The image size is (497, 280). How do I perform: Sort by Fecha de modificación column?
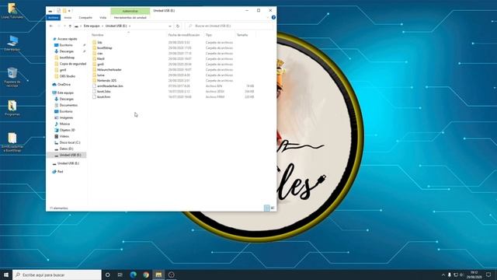pos(184,35)
